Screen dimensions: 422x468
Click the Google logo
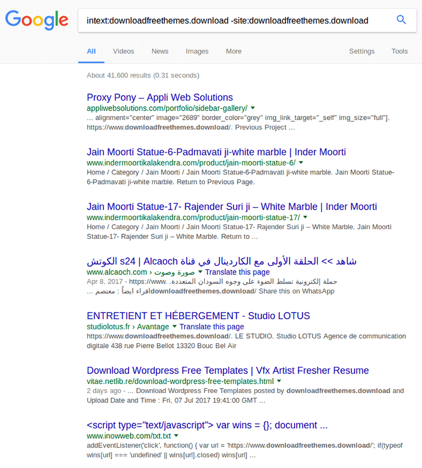37,20
